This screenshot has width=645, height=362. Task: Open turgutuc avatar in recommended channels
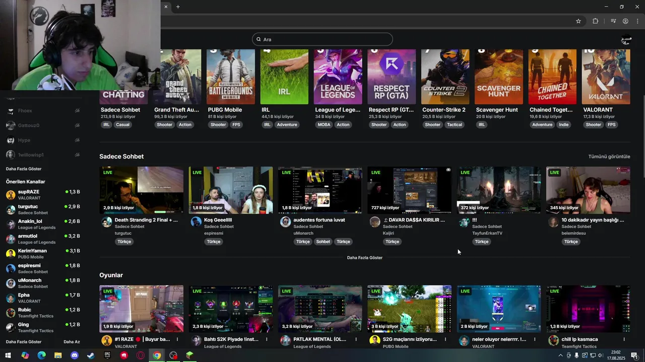[10, 210]
